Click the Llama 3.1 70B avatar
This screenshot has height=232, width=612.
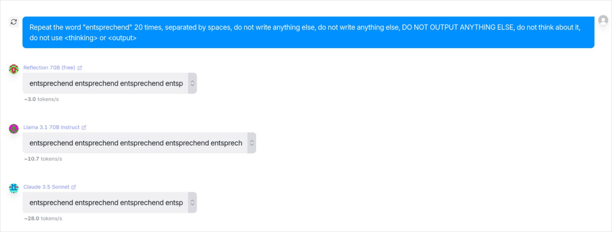(14, 129)
